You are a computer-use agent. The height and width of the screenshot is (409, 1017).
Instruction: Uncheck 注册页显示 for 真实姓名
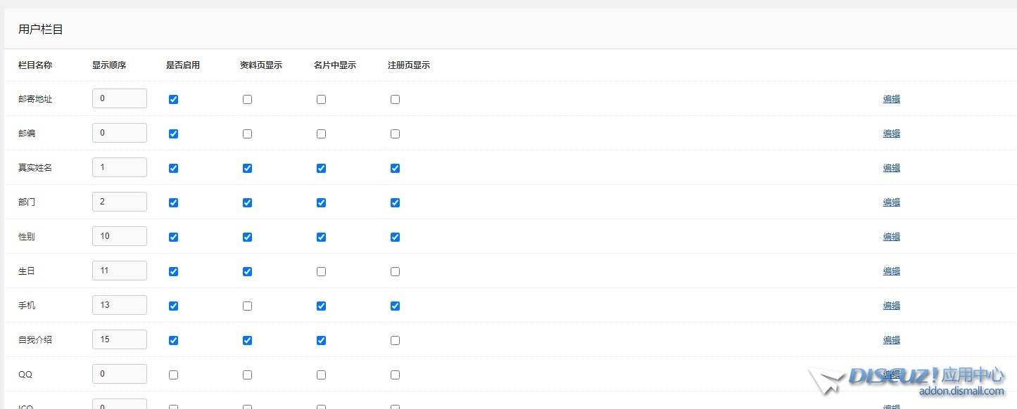(x=395, y=168)
